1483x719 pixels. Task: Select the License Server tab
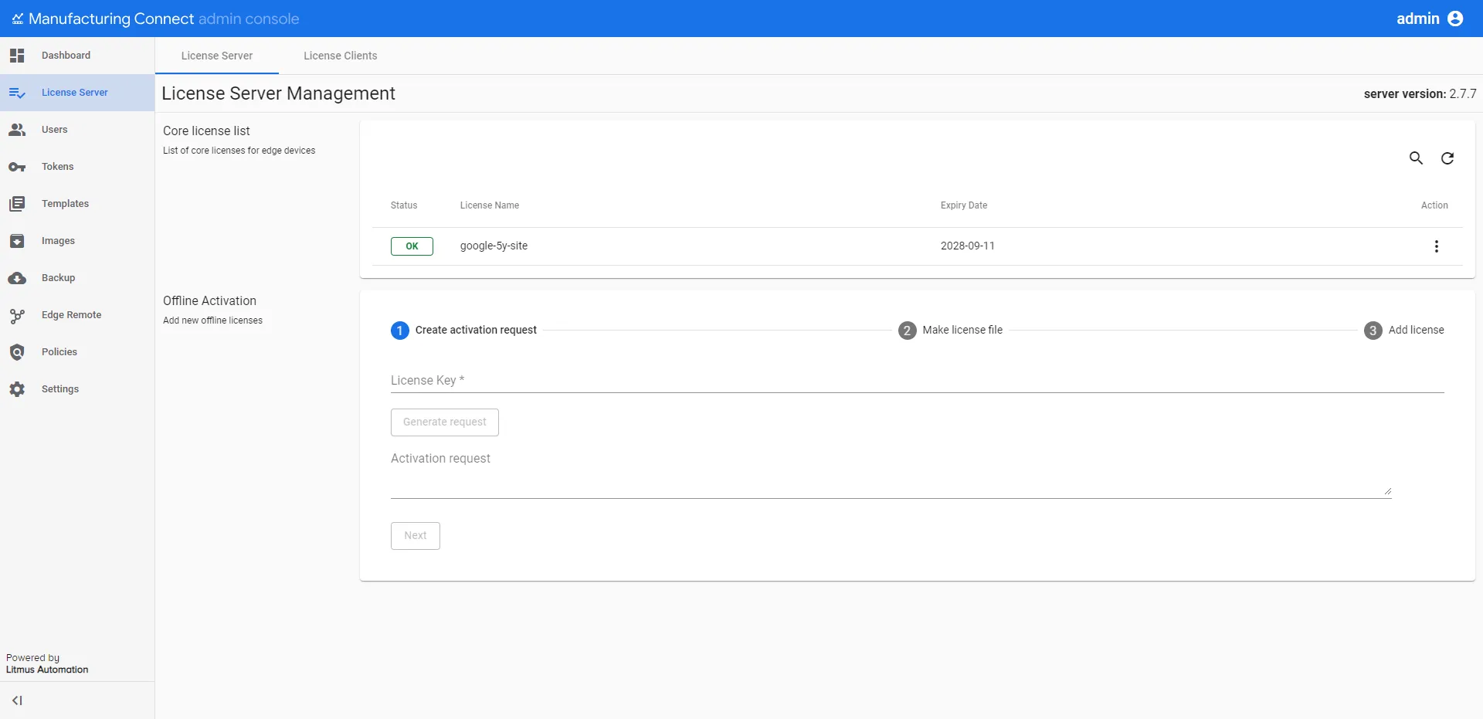217,56
